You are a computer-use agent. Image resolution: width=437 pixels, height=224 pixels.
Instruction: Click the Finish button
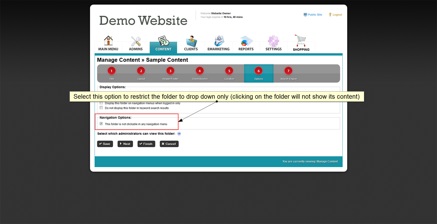(146, 144)
